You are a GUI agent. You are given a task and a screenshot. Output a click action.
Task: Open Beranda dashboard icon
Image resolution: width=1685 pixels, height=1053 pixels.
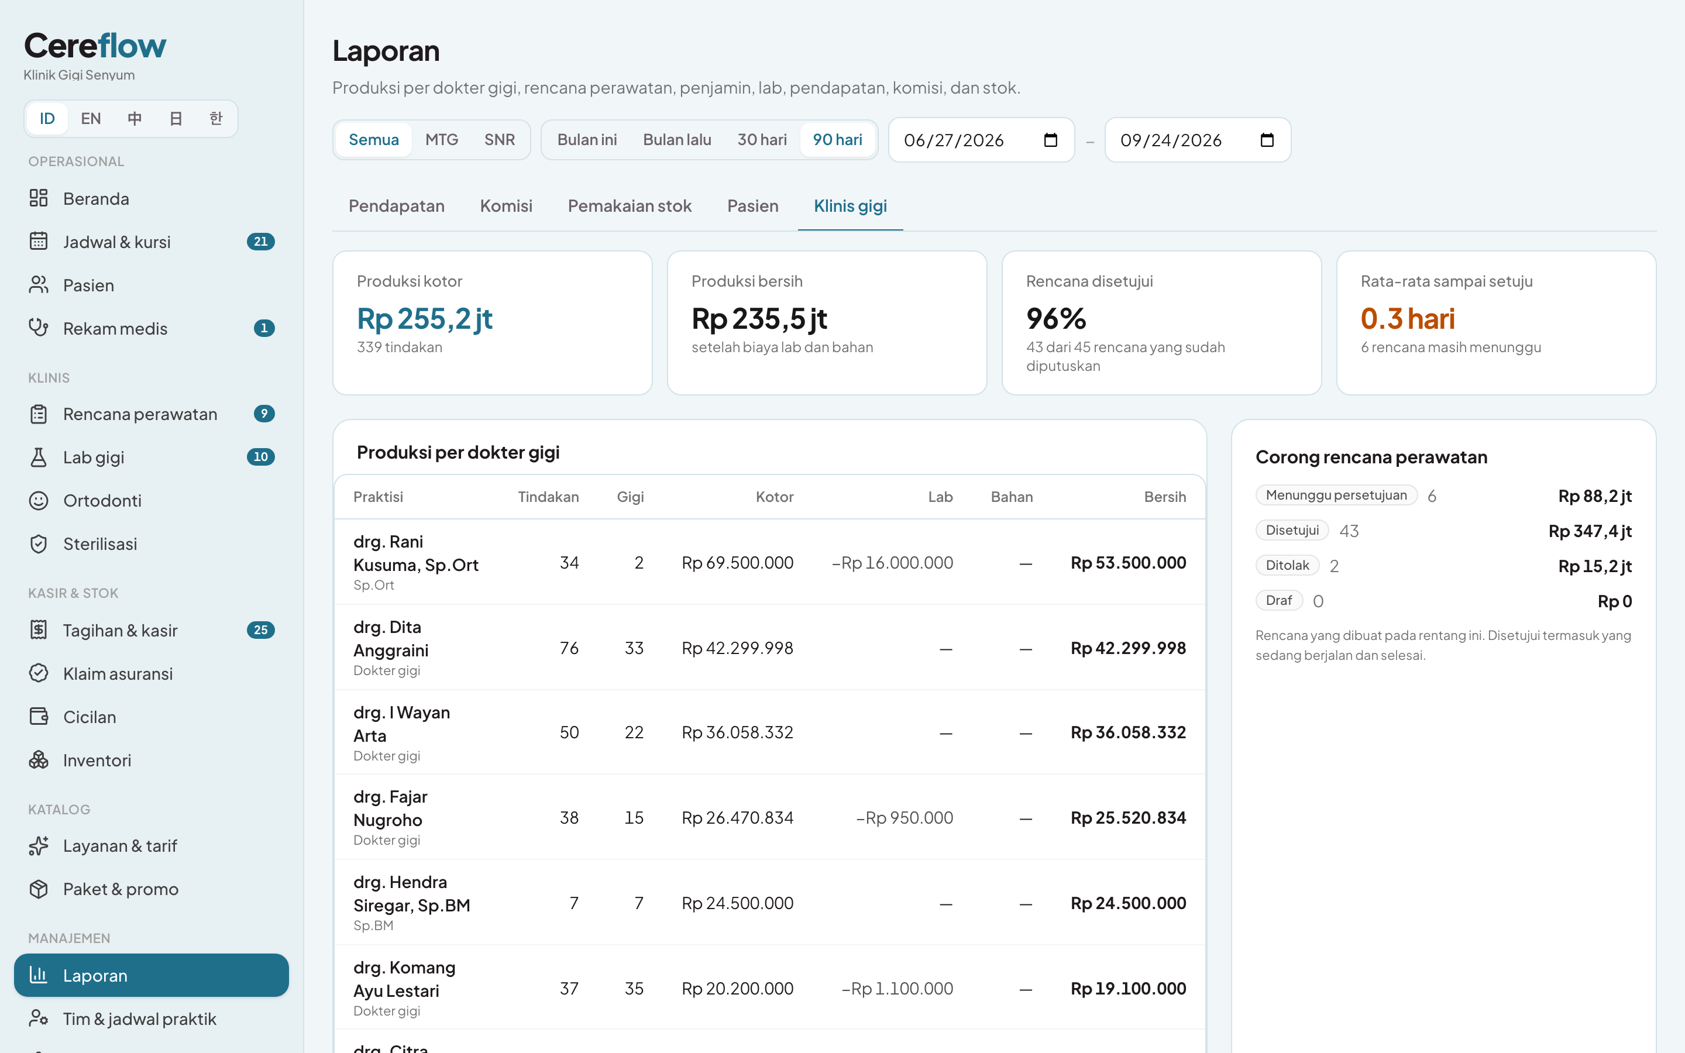[38, 198]
